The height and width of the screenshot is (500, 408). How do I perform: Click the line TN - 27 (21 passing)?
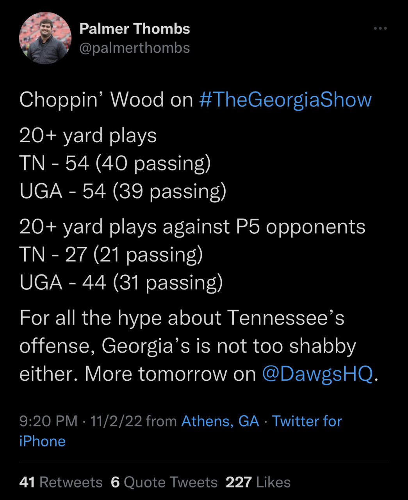pyautogui.click(x=111, y=255)
